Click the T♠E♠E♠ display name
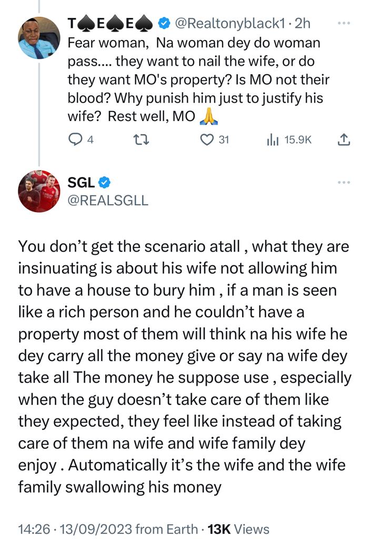The image size is (370, 539). (x=111, y=23)
